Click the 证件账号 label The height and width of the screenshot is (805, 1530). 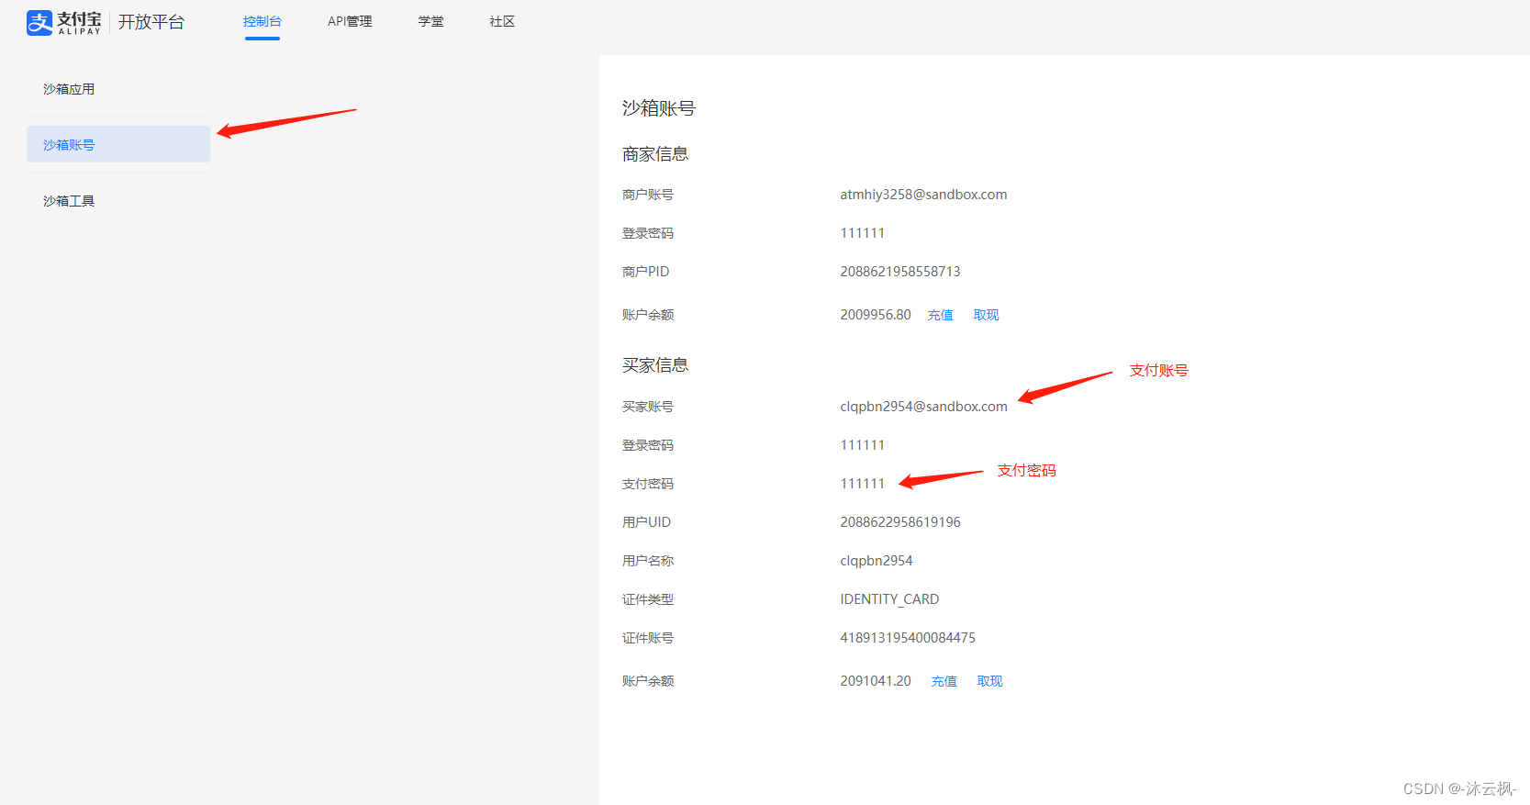pos(648,638)
